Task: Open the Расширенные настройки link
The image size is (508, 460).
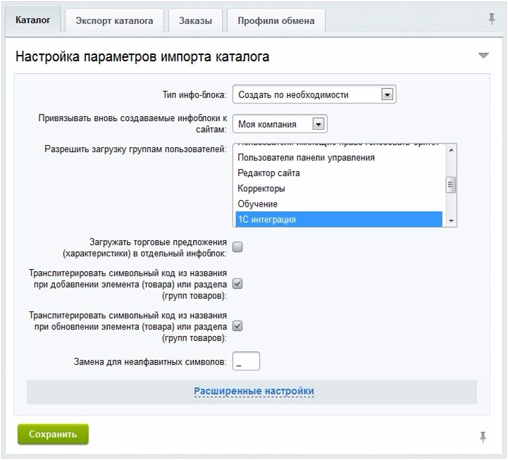Action: click(x=254, y=391)
